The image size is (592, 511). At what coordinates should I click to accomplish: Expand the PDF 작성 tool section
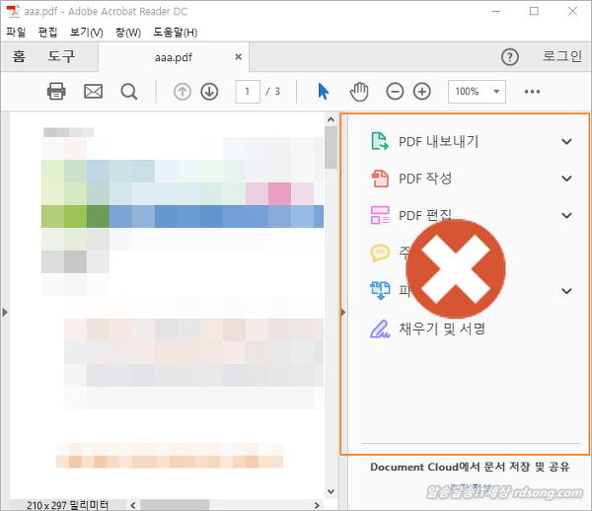click(x=566, y=179)
